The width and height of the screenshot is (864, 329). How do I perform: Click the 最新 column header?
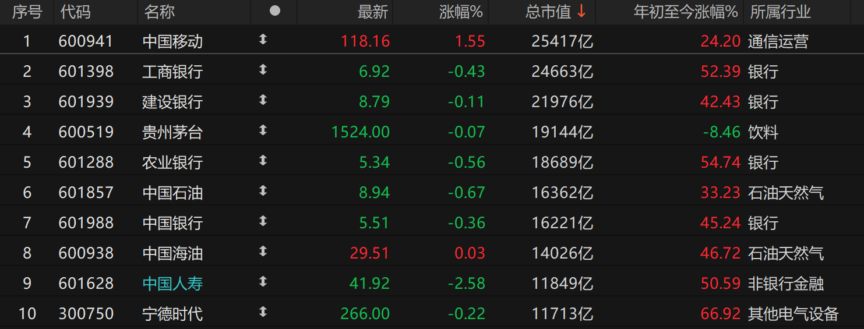[x=373, y=12]
